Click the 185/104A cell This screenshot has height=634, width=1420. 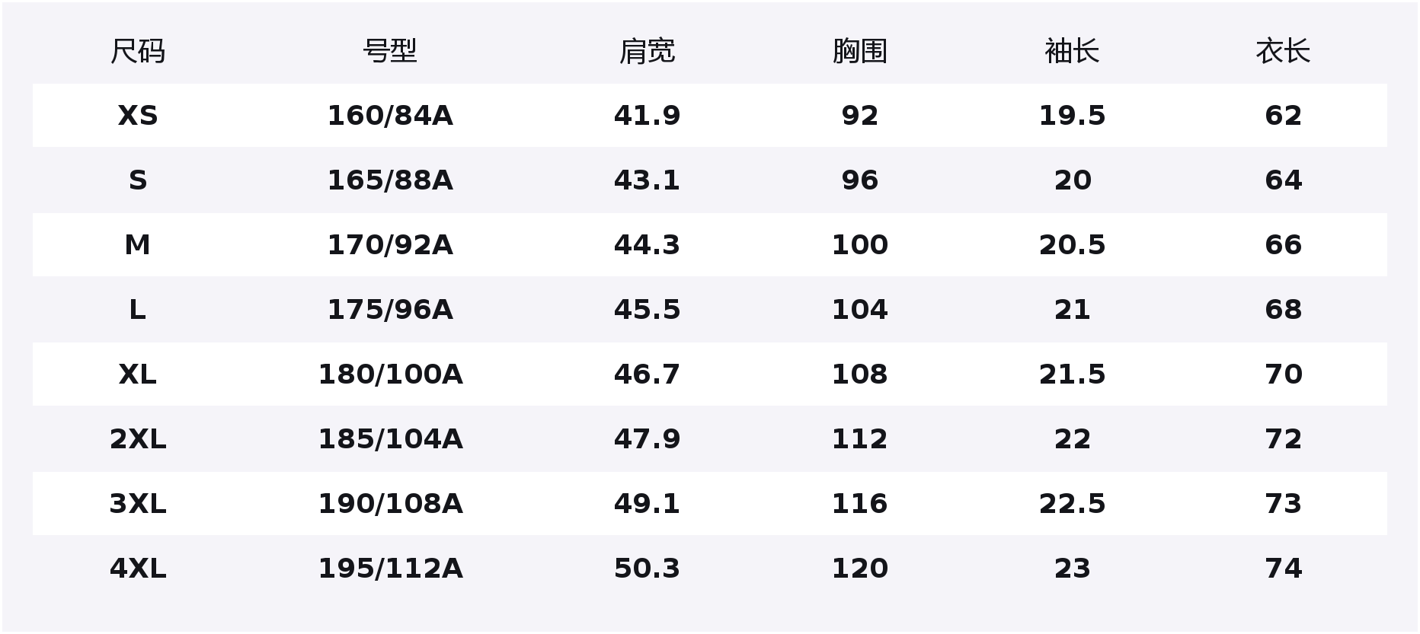tap(390, 439)
